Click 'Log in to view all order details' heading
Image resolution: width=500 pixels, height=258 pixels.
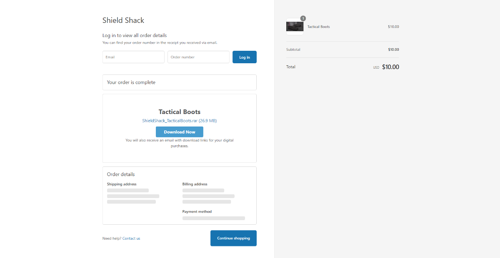(135, 35)
